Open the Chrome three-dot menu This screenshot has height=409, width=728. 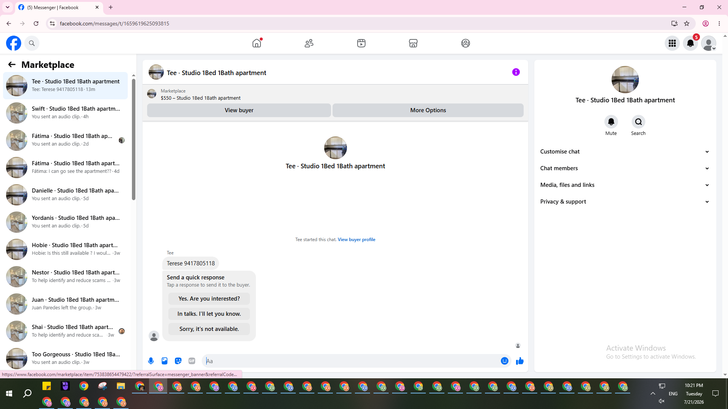719,24
